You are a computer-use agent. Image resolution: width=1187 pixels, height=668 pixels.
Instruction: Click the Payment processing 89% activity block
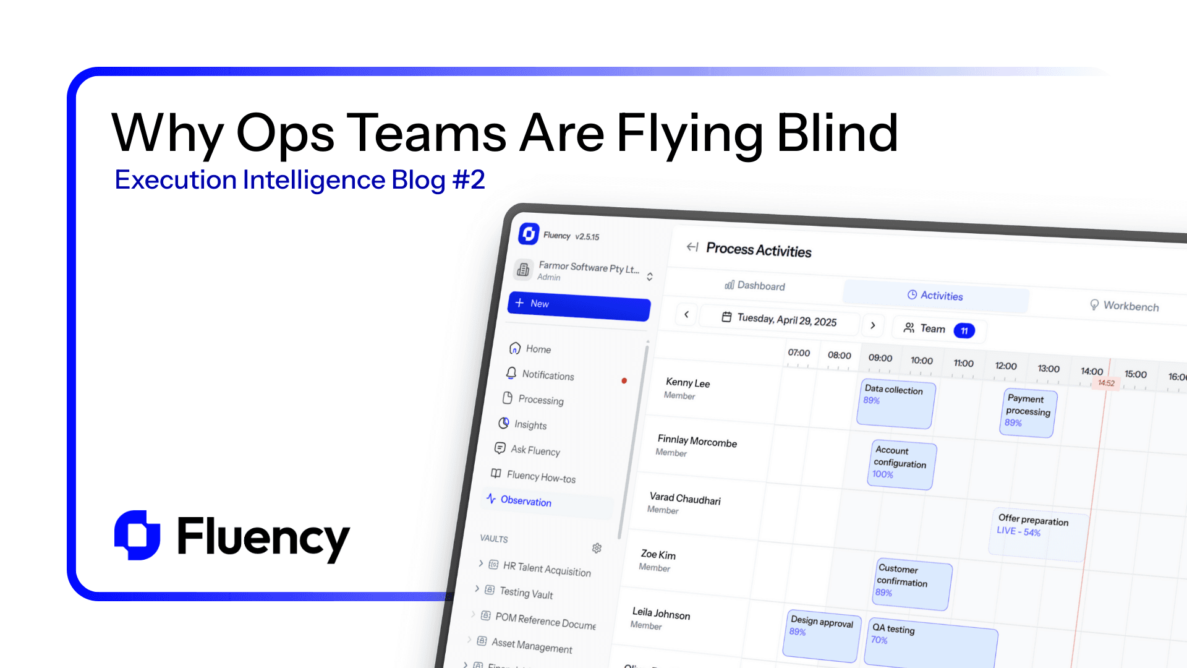point(1028,413)
